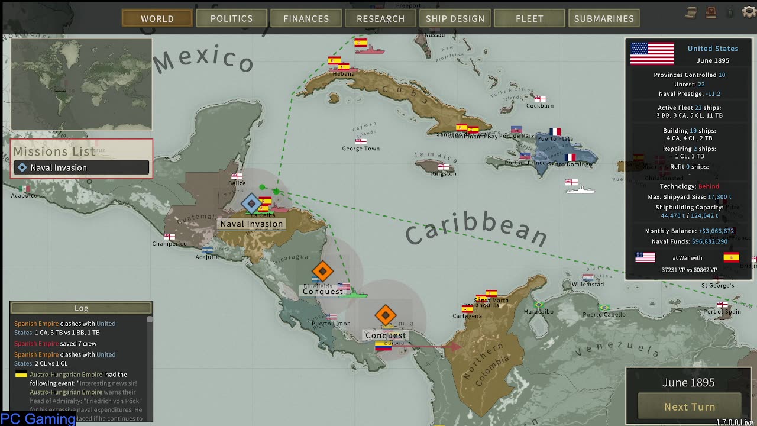The image size is (757, 426).
Task: Click the French flag at Santo Domingo
Action: point(570,157)
